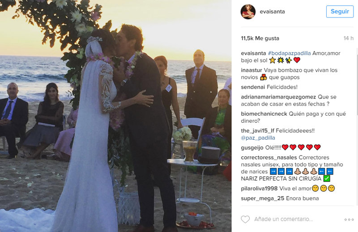Screen dimensions: 358x232
Task: Open the #bodapazpadilla hashtag link
Action: pyautogui.click(x=289, y=53)
